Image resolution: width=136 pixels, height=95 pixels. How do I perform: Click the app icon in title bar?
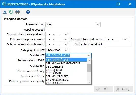click(x=4, y=4)
